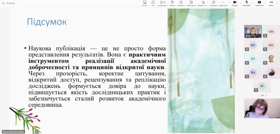
Task: Open the Програми apps icon
Action: pos(214,3)
